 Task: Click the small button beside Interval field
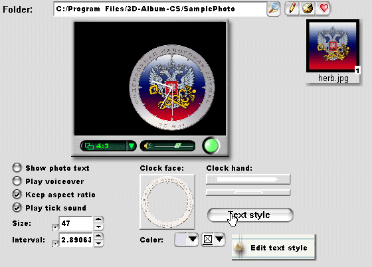pos(54,244)
